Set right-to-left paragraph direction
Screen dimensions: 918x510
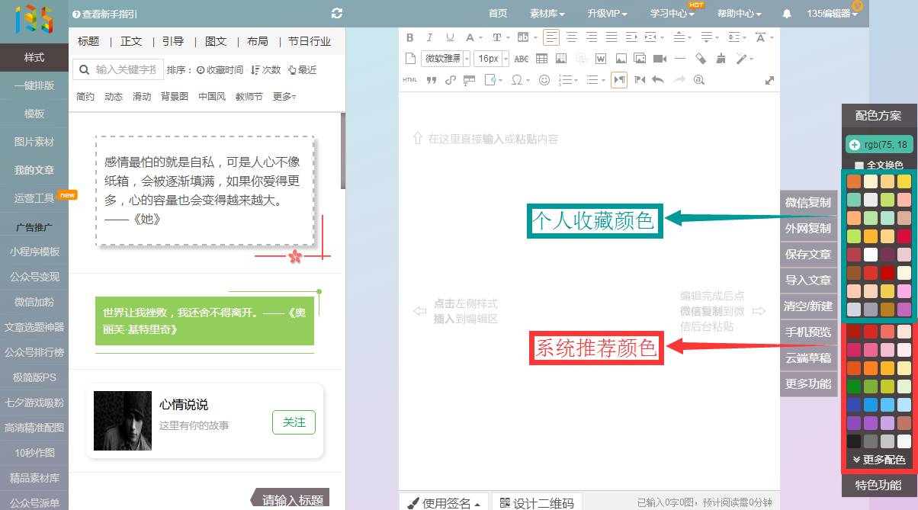tap(640, 80)
